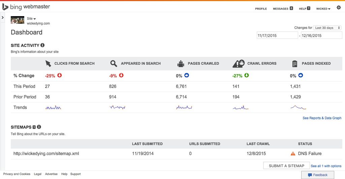The width and height of the screenshot is (345, 179).
Task: Open Legal footer link
Action: tap(38, 174)
